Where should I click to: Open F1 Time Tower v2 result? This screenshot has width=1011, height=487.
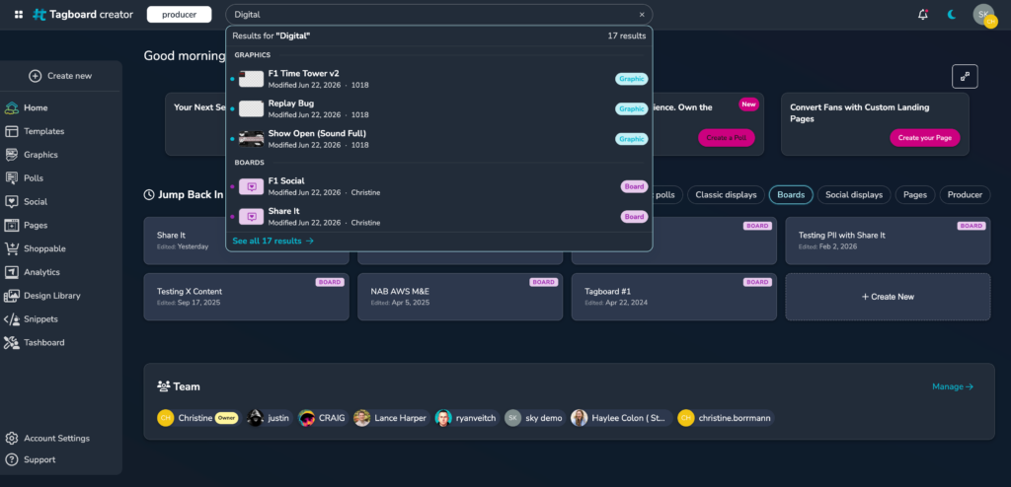click(x=439, y=79)
